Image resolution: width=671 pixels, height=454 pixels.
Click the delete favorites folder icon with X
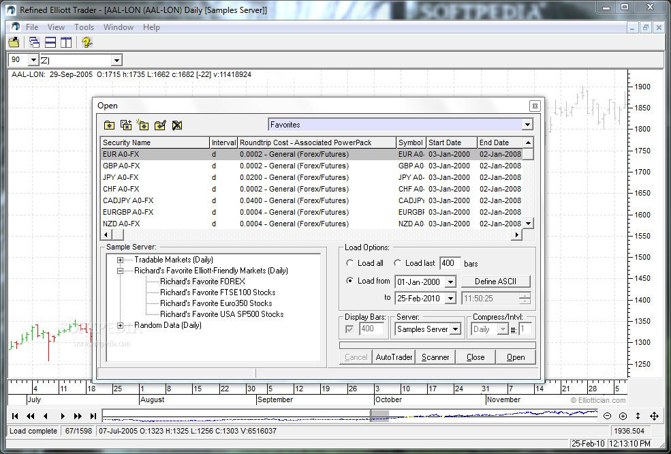176,125
